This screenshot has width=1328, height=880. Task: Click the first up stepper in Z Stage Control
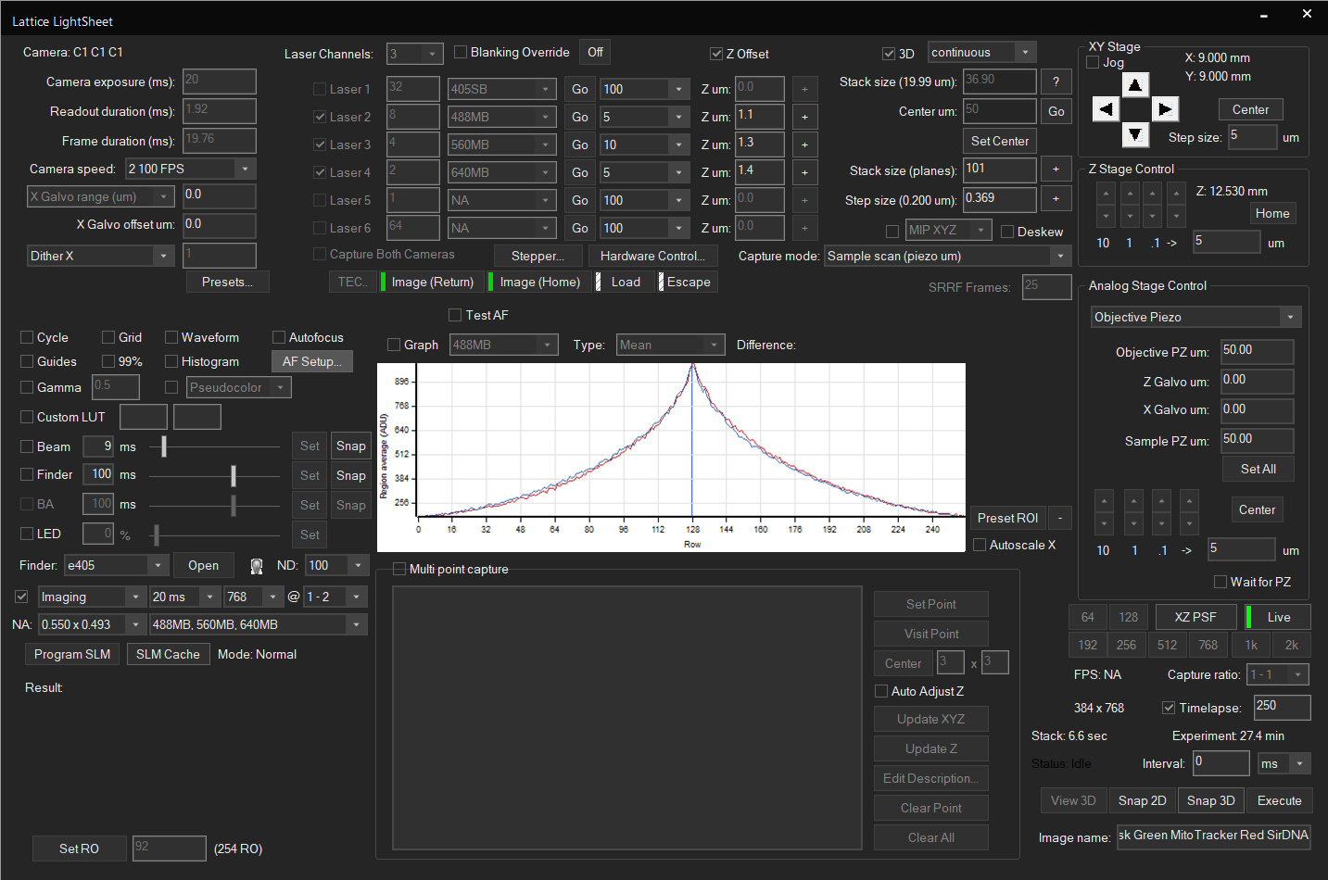[1104, 193]
